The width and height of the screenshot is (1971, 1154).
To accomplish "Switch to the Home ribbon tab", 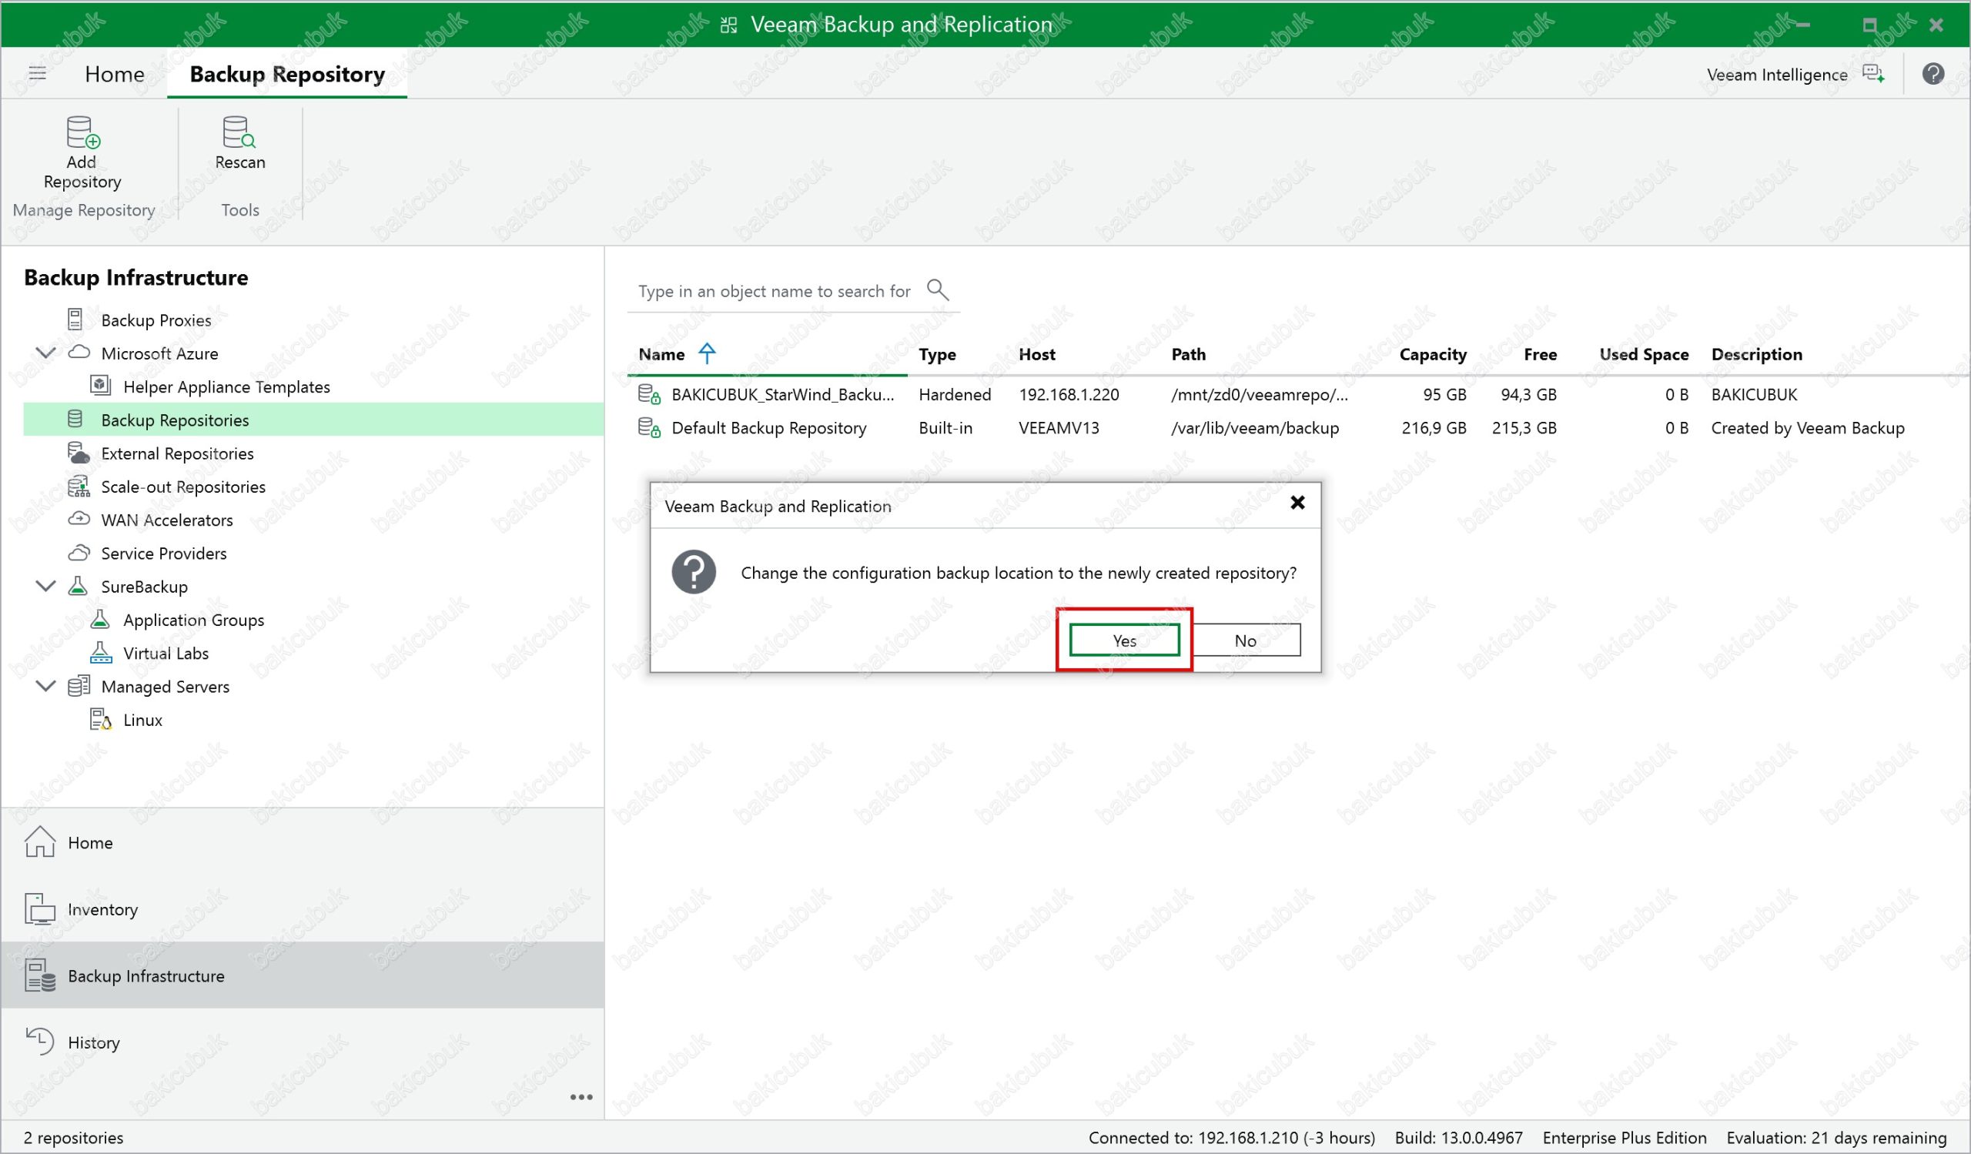I will click(x=114, y=73).
